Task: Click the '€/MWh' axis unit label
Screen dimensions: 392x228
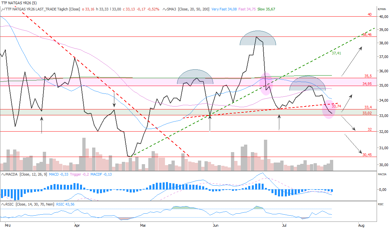Action: (382, 9)
